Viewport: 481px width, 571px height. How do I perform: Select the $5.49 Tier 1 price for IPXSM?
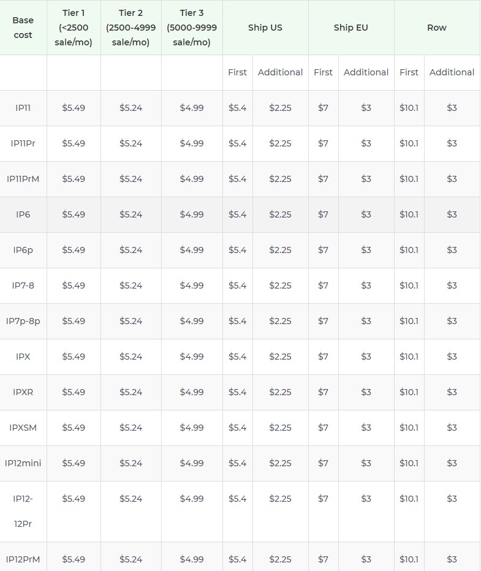(x=74, y=428)
